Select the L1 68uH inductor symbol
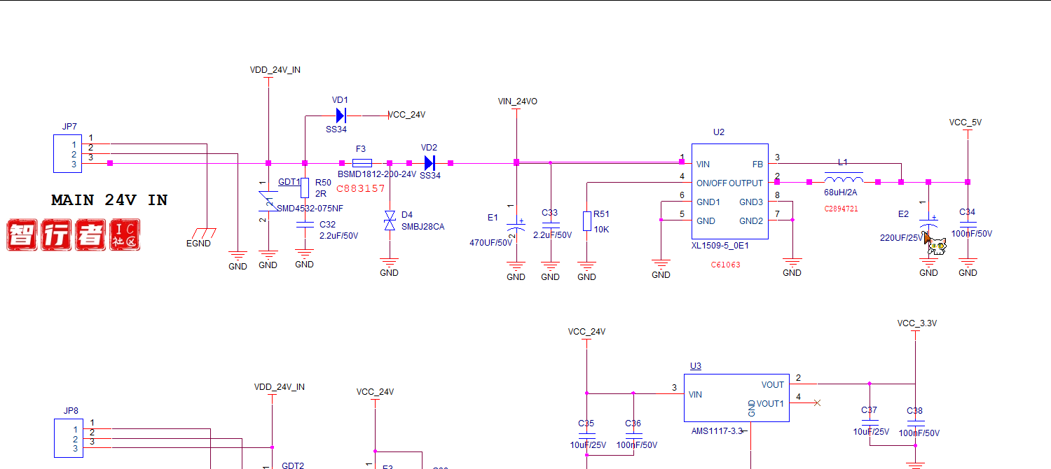1051x469 pixels. (844, 178)
